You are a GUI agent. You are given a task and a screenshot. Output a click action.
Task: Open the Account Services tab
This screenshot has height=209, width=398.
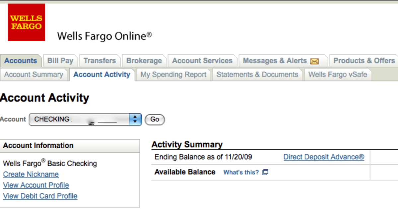tap(202, 61)
